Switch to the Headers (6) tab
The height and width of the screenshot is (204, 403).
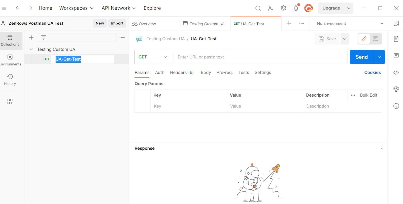[182, 72]
